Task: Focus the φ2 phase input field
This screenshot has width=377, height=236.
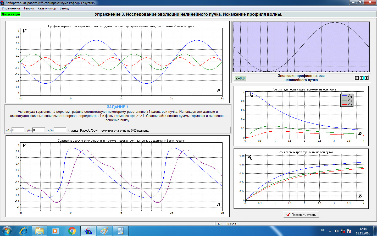Action: coord(38,130)
